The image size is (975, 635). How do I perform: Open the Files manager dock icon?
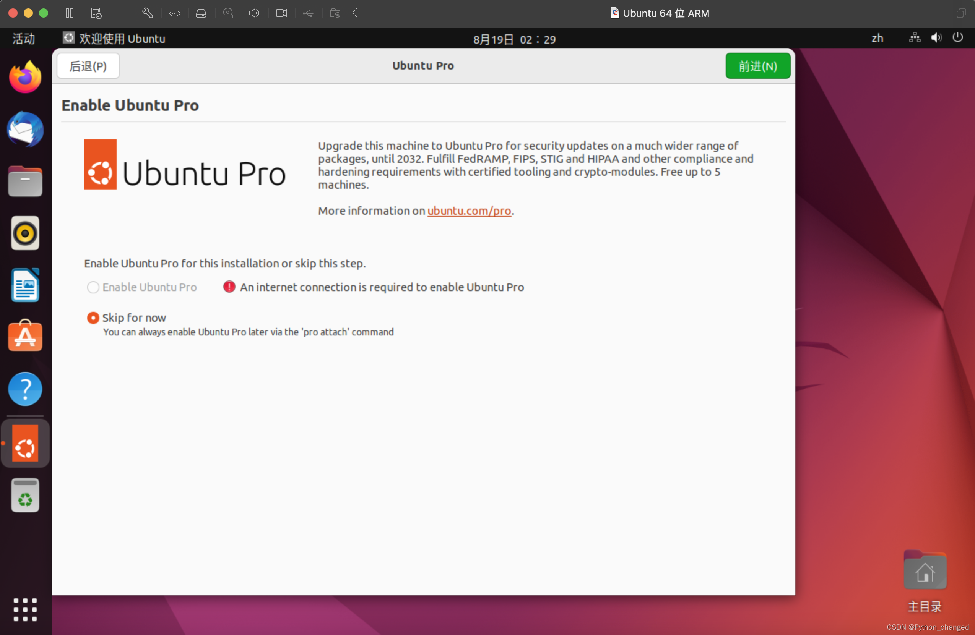pos(25,181)
